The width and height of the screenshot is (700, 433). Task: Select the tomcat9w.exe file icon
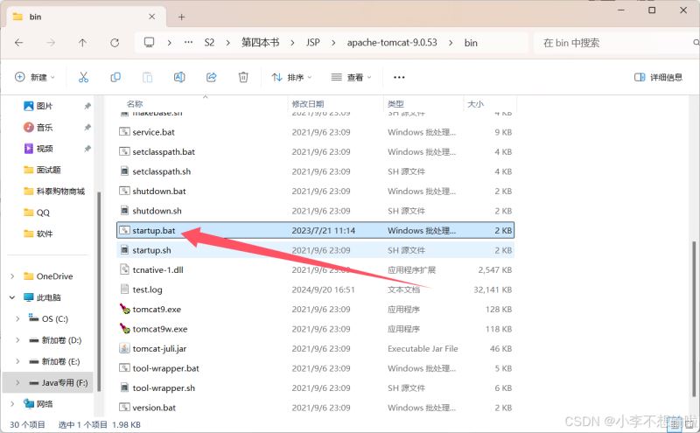point(124,329)
